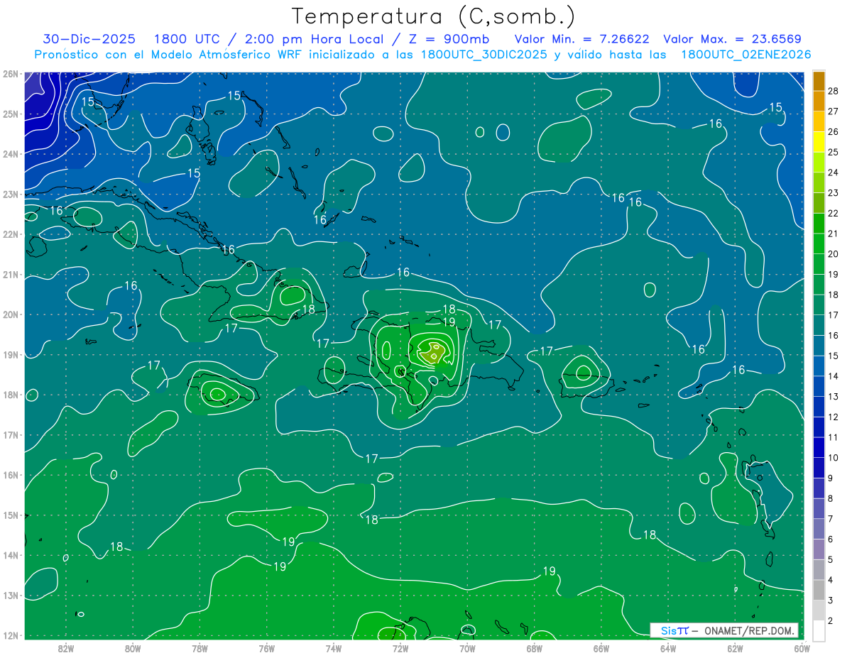Click longitude axis label "78W"
Screen dimensions: 852x658
[200, 649]
